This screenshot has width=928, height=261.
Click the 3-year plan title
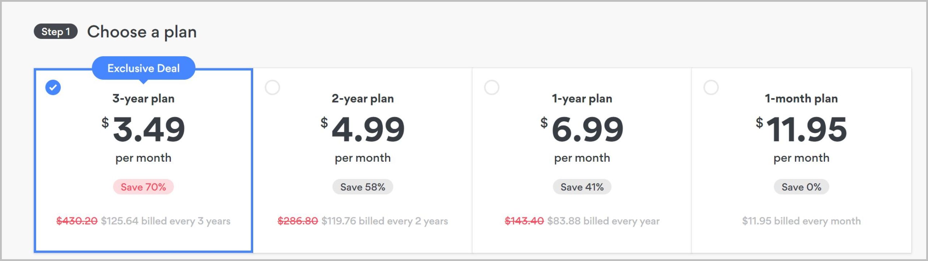[x=143, y=99]
